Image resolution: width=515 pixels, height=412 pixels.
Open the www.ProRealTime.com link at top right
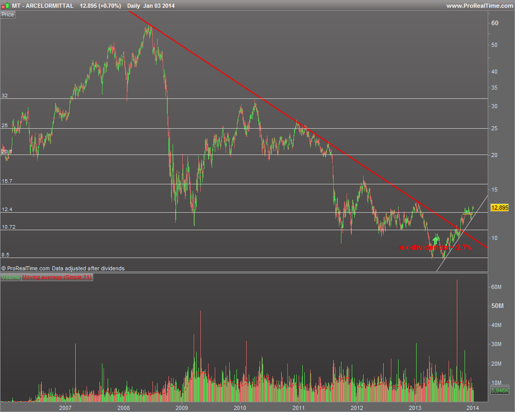(479, 6)
